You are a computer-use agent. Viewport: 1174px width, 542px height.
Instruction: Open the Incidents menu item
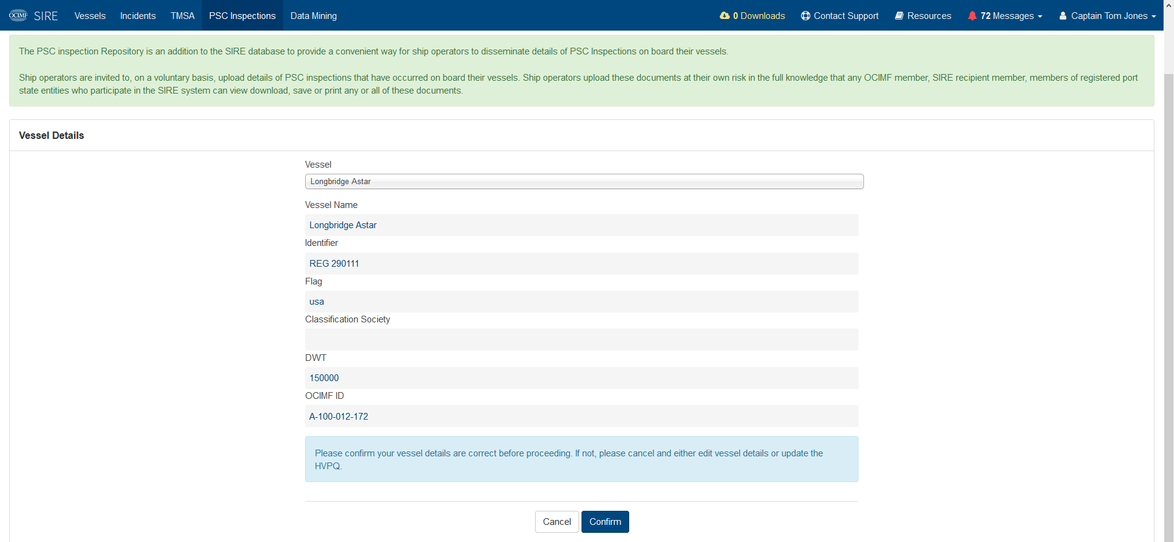[x=138, y=16]
